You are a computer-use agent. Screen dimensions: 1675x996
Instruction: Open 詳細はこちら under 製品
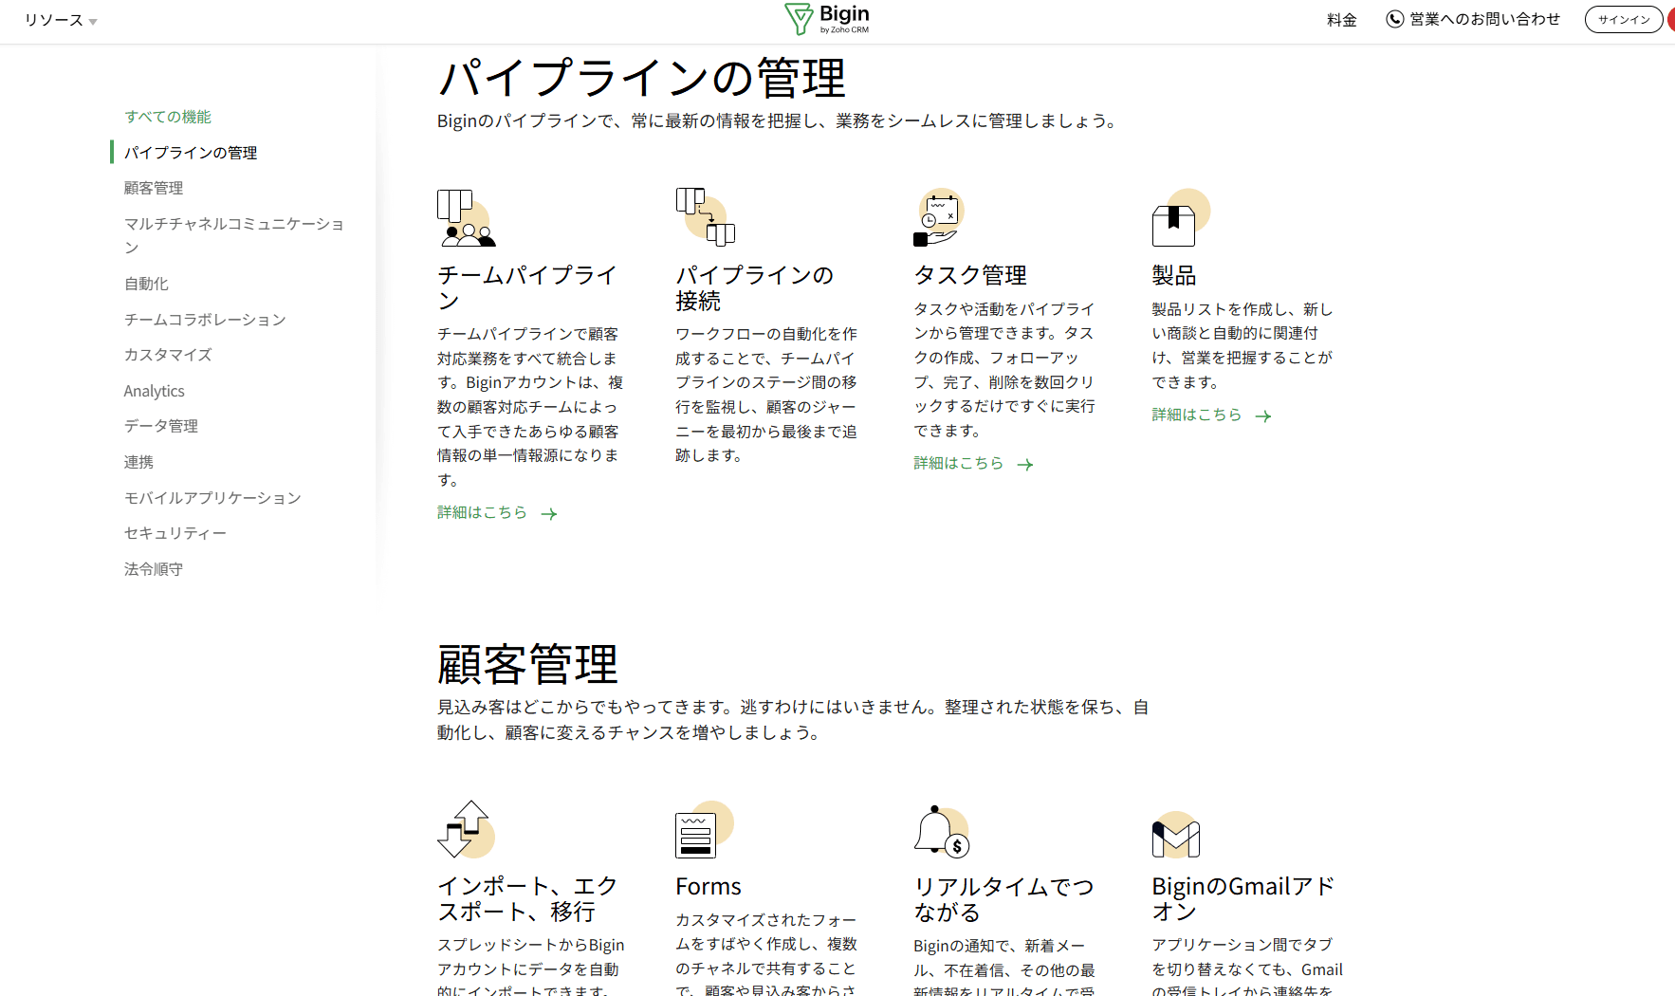1196,415
